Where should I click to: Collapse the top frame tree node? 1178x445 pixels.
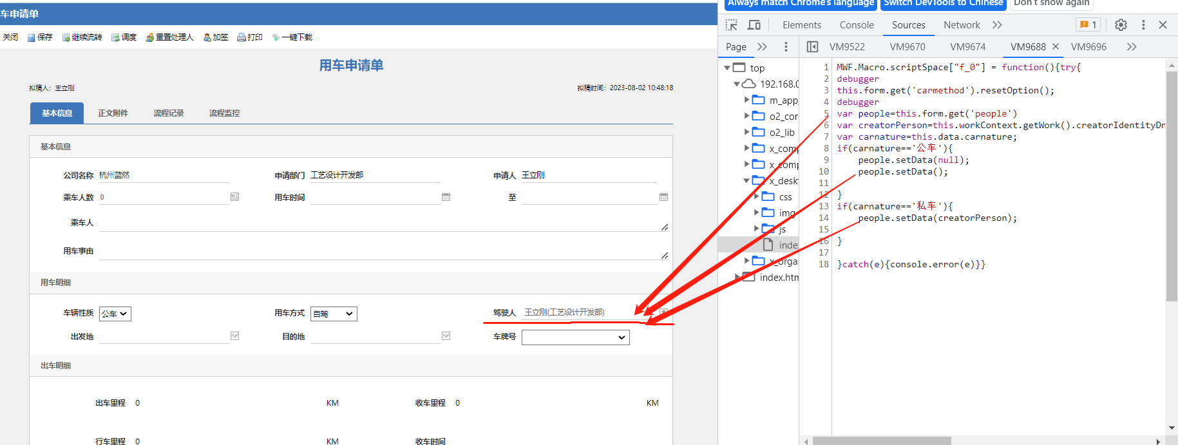coord(727,68)
